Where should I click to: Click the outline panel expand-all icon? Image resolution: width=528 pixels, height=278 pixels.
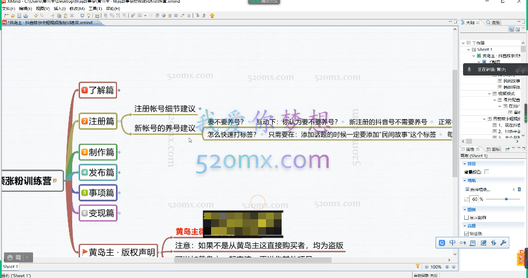(x=511, y=29)
